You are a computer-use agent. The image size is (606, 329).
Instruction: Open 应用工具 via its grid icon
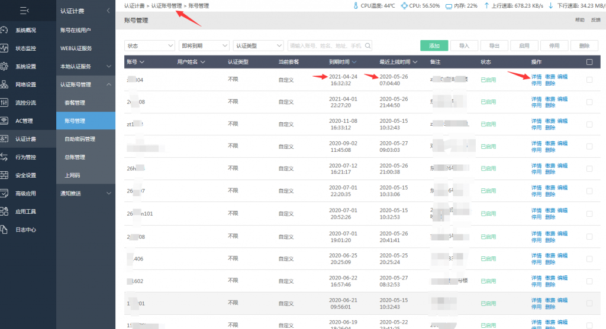click(x=4, y=211)
